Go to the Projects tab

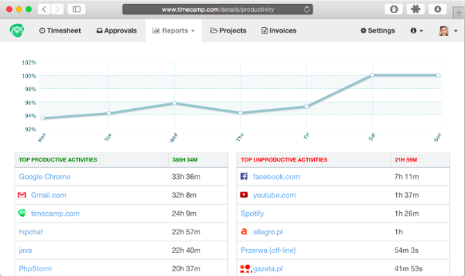[x=228, y=31]
